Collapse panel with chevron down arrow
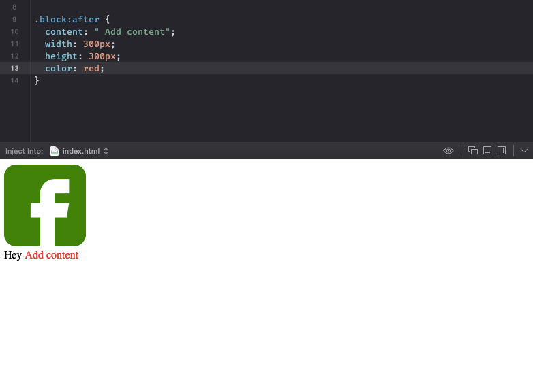 tap(524, 150)
